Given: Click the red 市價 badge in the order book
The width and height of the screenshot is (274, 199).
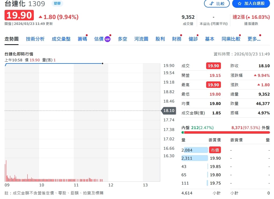Looking at the screenshot, I should 215,150.
